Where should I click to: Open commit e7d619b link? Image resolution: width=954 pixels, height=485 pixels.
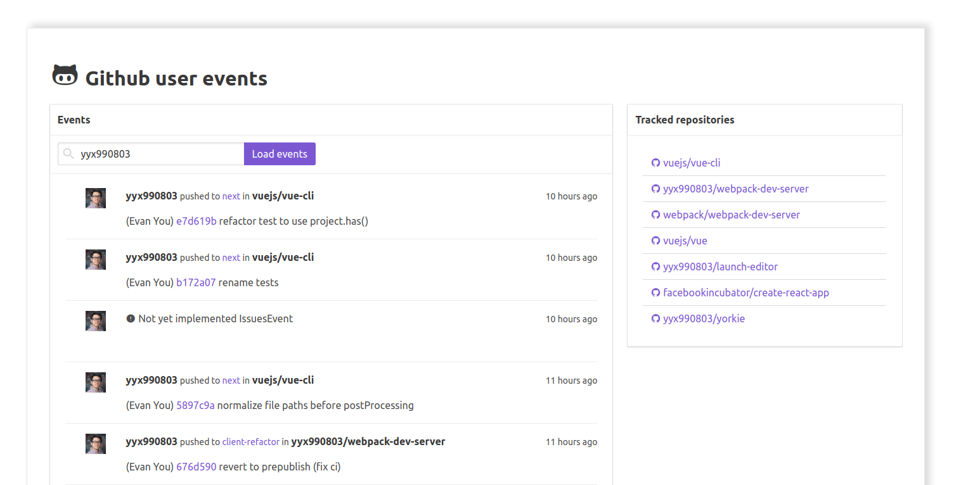click(x=197, y=221)
